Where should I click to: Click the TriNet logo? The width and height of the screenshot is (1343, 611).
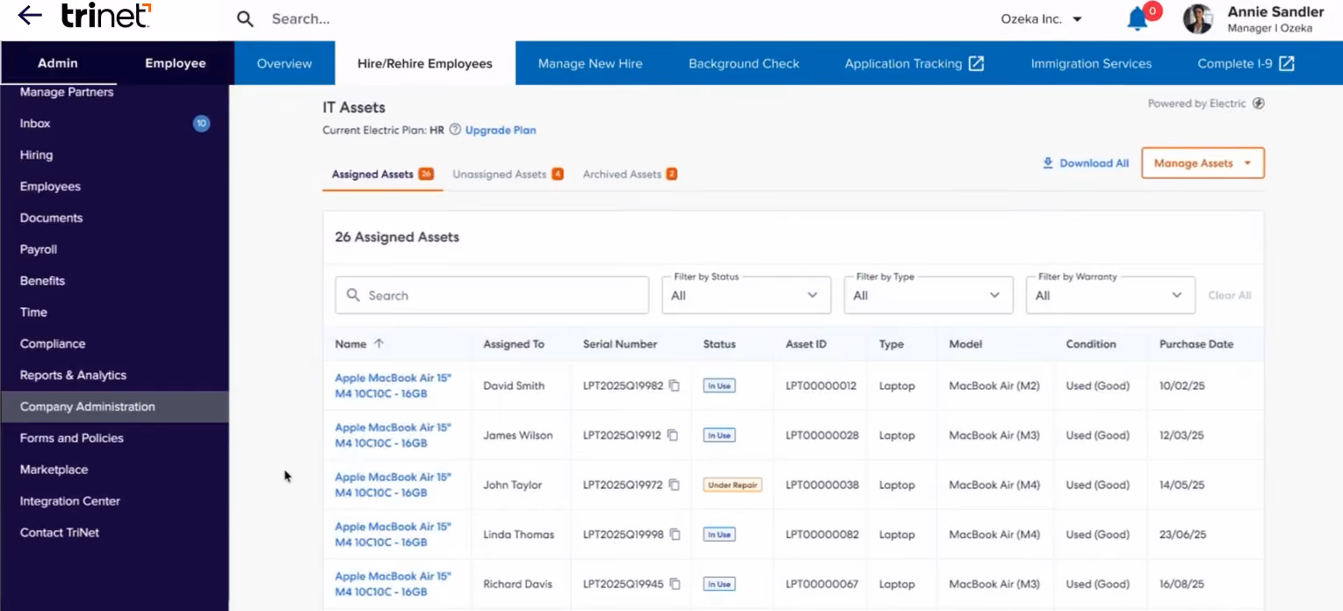tap(106, 15)
